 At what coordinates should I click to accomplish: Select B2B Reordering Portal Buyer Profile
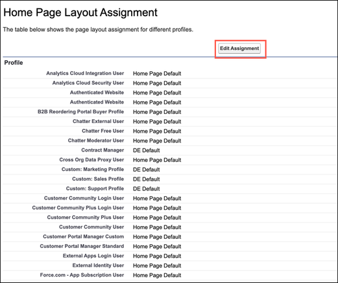[80, 112]
